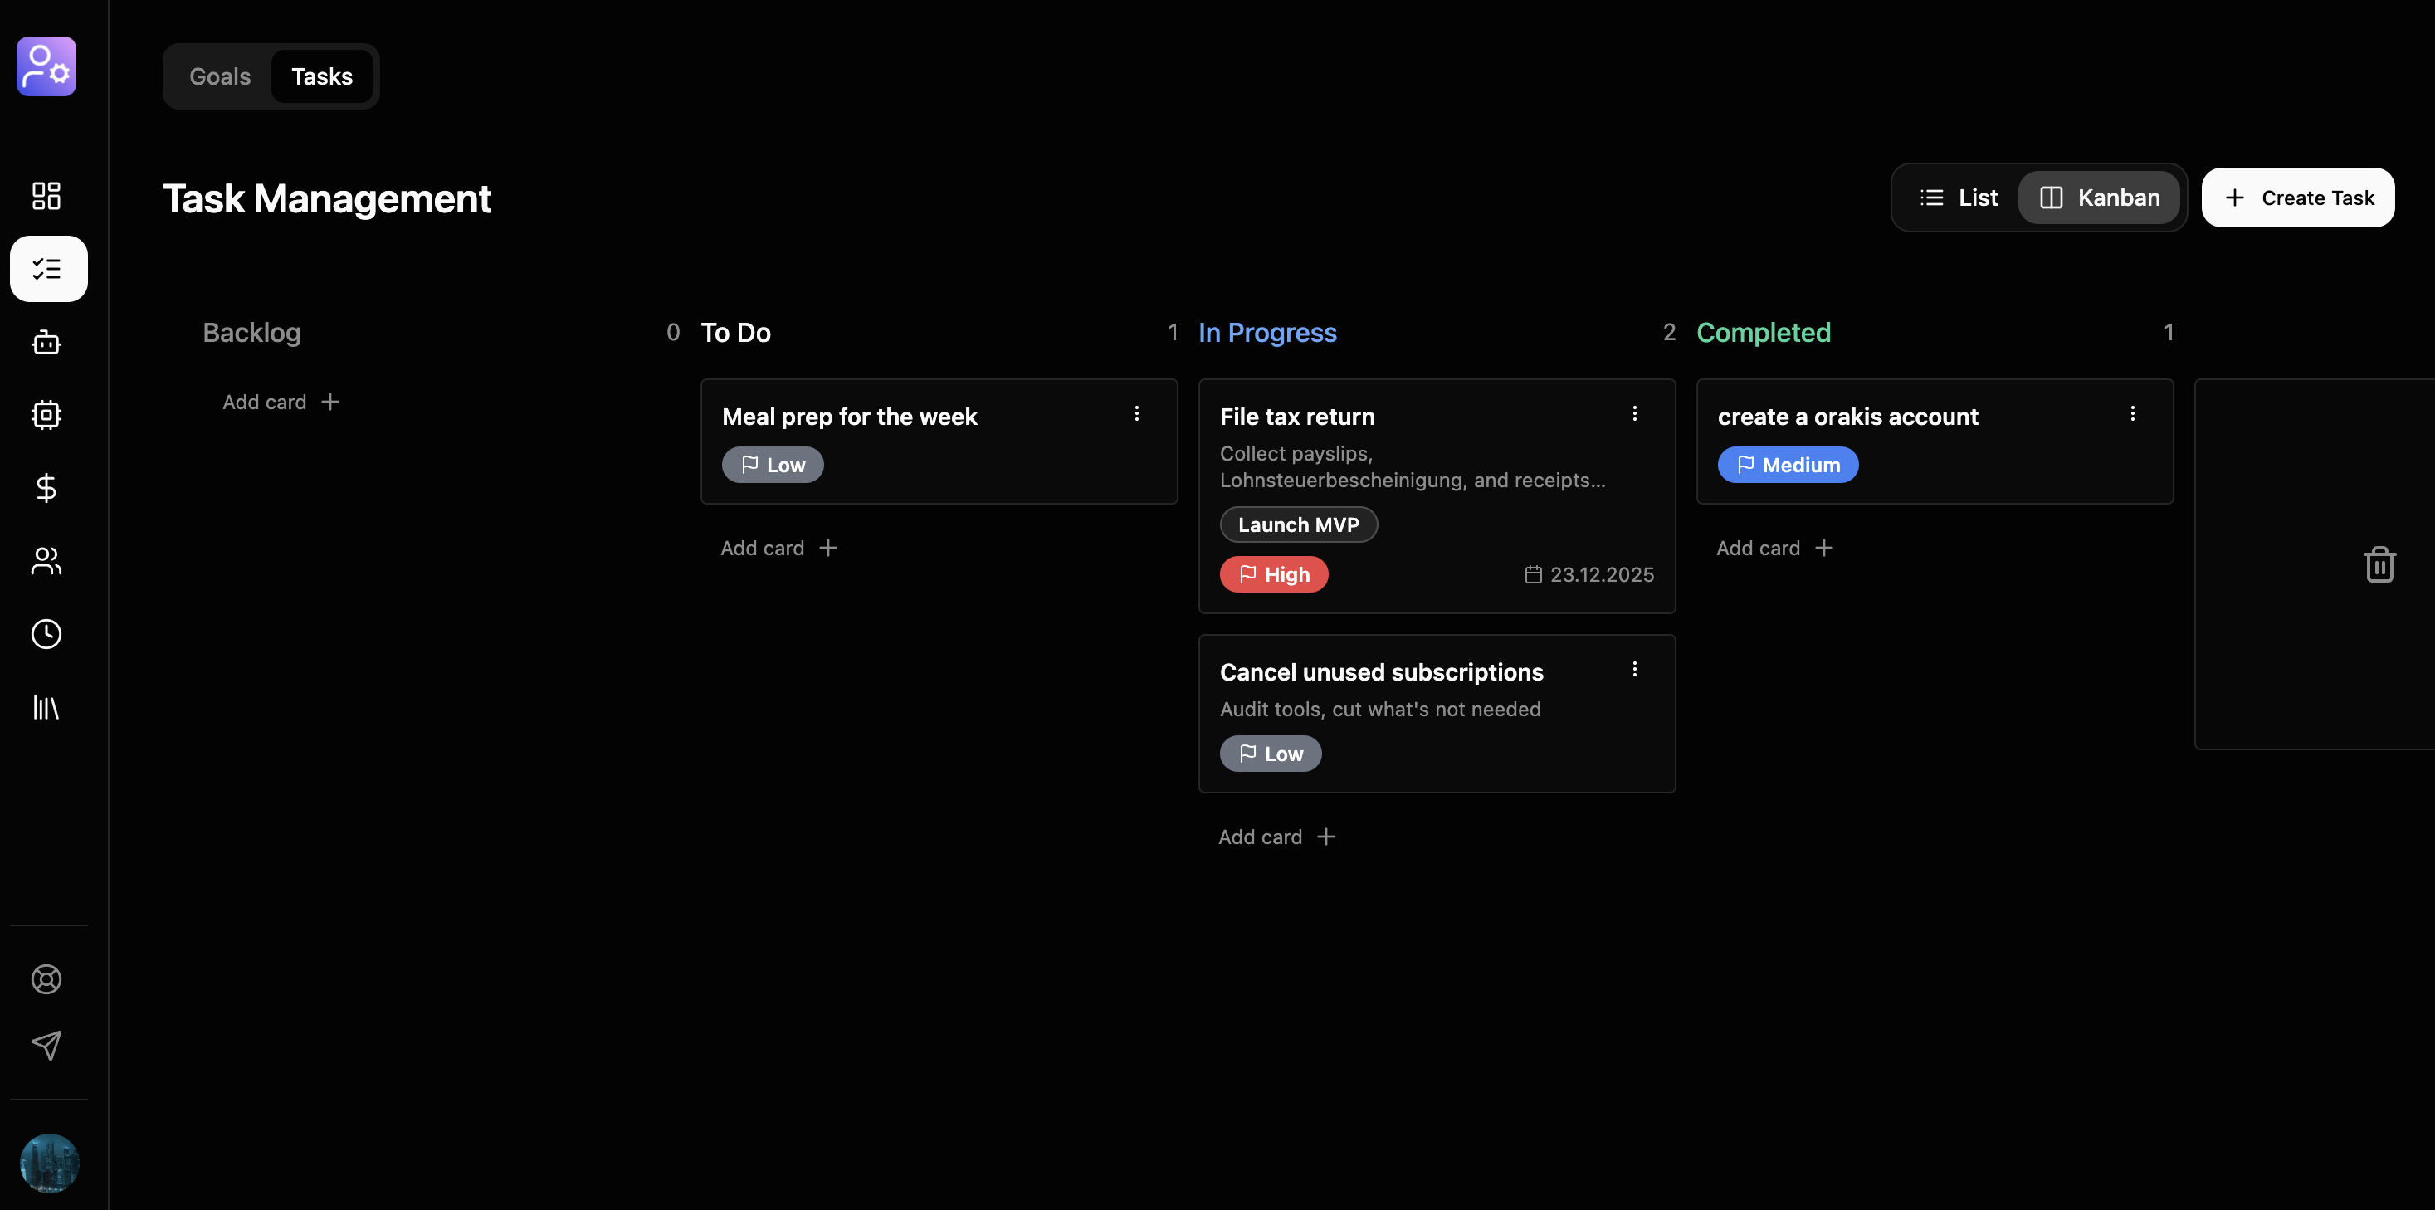The width and height of the screenshot is (2435, 1210).
Task: Open the dollar sign finance icon
Action: [x=46, y=488]
